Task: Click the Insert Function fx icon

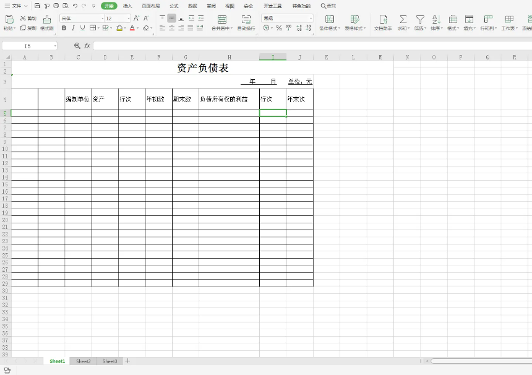Action: point(87,46)
